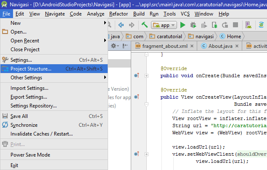Image resolution: width=267 pixels, height=170 pixels.
Task: Open the Code menu
Action: point(76,14)
